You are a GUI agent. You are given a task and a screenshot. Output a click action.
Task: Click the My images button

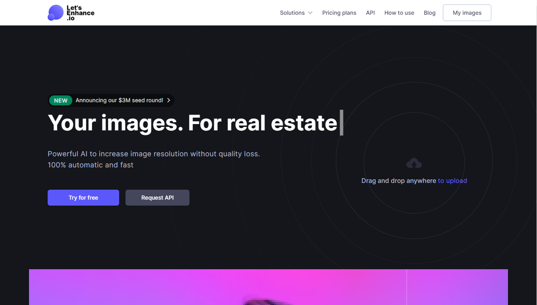(x=467, y=13)
